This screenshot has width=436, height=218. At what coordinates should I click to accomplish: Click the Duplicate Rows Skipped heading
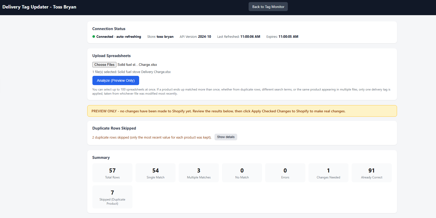point(114,128)
